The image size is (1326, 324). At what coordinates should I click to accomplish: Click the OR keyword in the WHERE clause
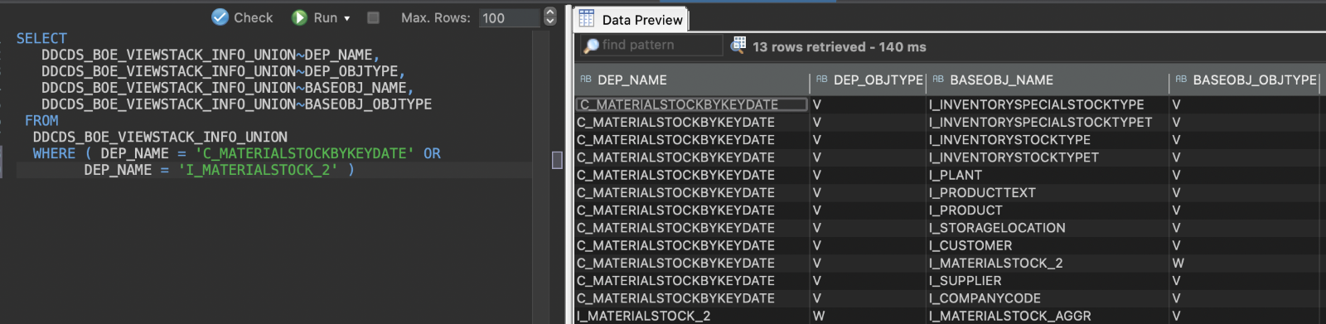pyautogui.click(x=432, y=153)
